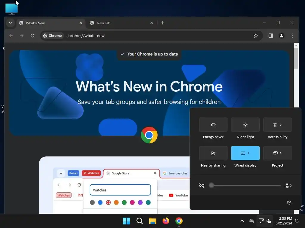The image size is (305, 228).
Task: Expand the Accessibility options chevron
Action: (x=281, y=125)
